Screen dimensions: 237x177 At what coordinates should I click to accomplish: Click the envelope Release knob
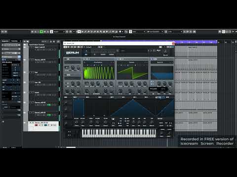(x=106, y=122)
